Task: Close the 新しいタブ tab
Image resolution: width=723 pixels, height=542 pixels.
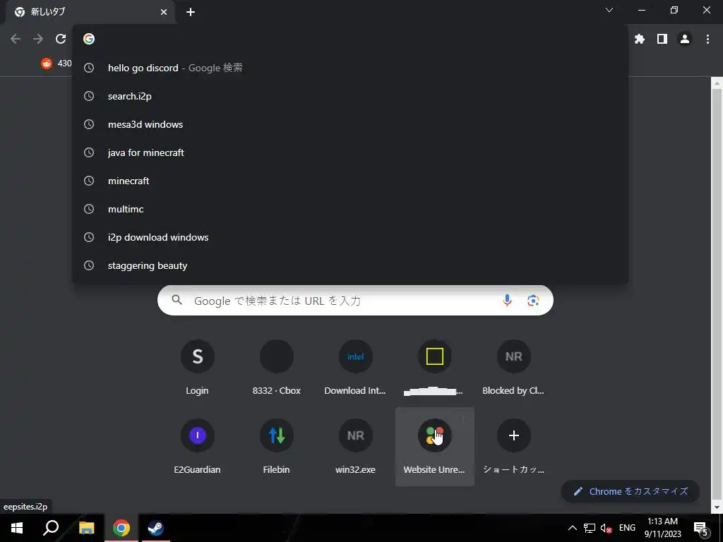Action: (164, 12)
